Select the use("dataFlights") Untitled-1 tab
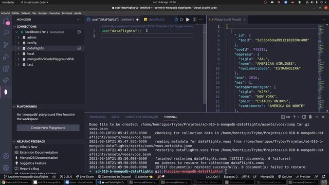Screen dimensions: 329x185 [x=113, y=20]
